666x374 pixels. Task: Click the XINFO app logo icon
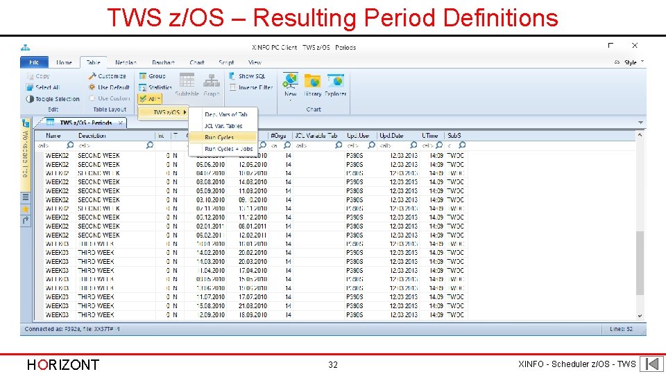[x=26, y=47]
